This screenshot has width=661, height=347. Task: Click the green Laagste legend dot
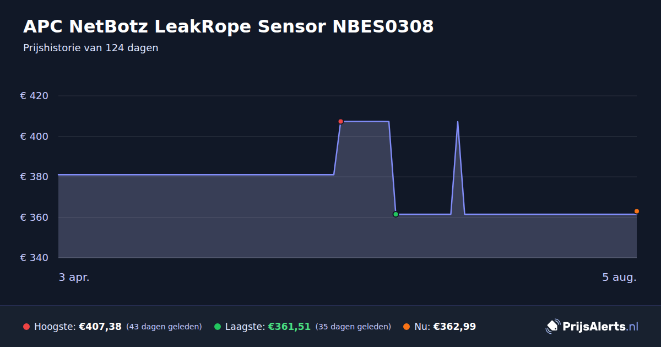tap(218, 327)
